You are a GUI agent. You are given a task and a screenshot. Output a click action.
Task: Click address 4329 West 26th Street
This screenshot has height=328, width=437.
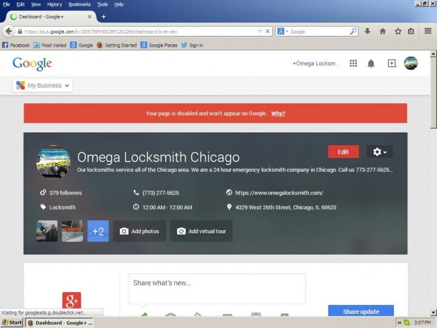tap(286, 207)
